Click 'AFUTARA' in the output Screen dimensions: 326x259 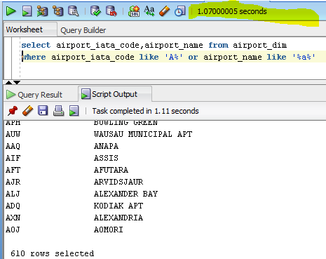(111, 170)
